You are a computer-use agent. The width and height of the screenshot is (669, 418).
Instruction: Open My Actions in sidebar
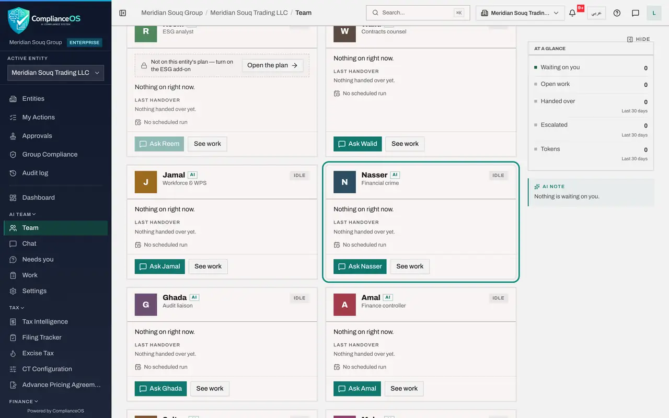click(x=55, y=118)
